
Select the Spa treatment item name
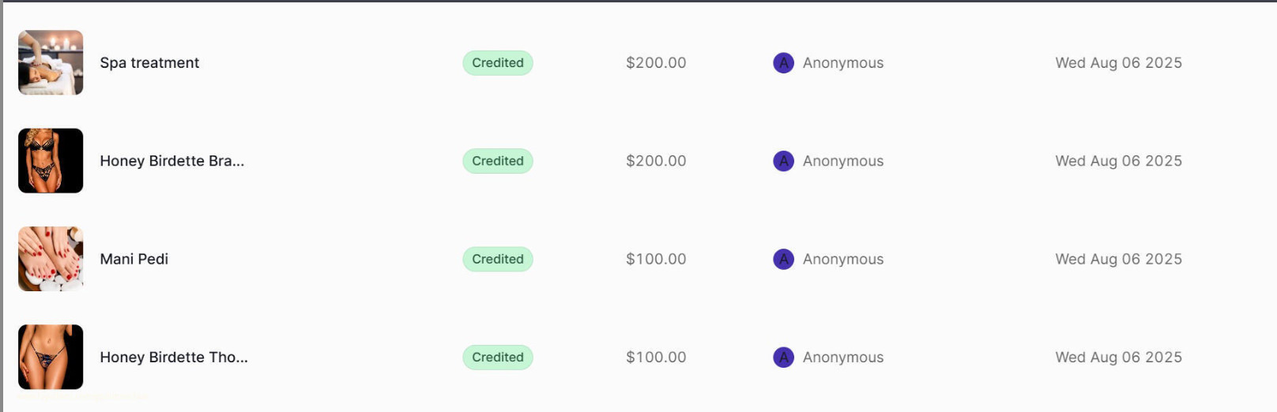149,63
